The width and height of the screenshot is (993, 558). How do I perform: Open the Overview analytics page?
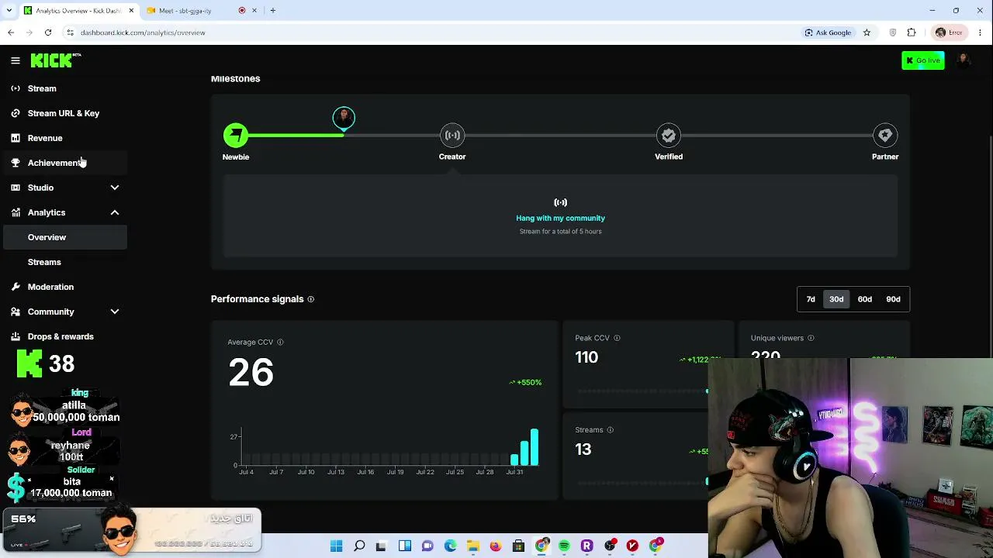[x=65, y=237]
